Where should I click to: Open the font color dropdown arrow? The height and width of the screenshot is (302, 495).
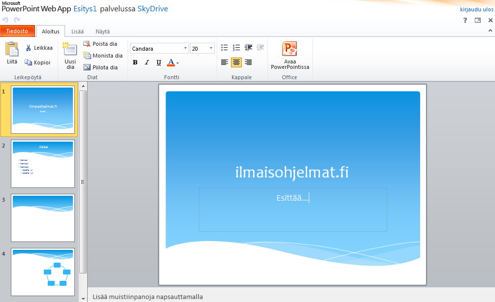(x=178, y=63)
